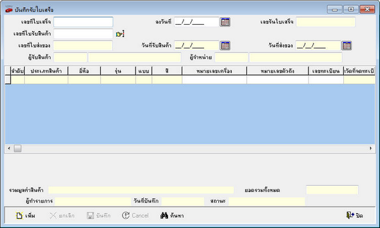380x228 pixels.
Task: Click the ผู้รับสินค้า code field
Action: click(x=70, y=57)
